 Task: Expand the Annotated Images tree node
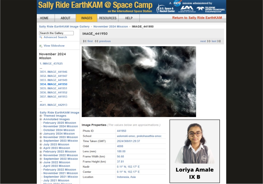[x=41, y=119]
